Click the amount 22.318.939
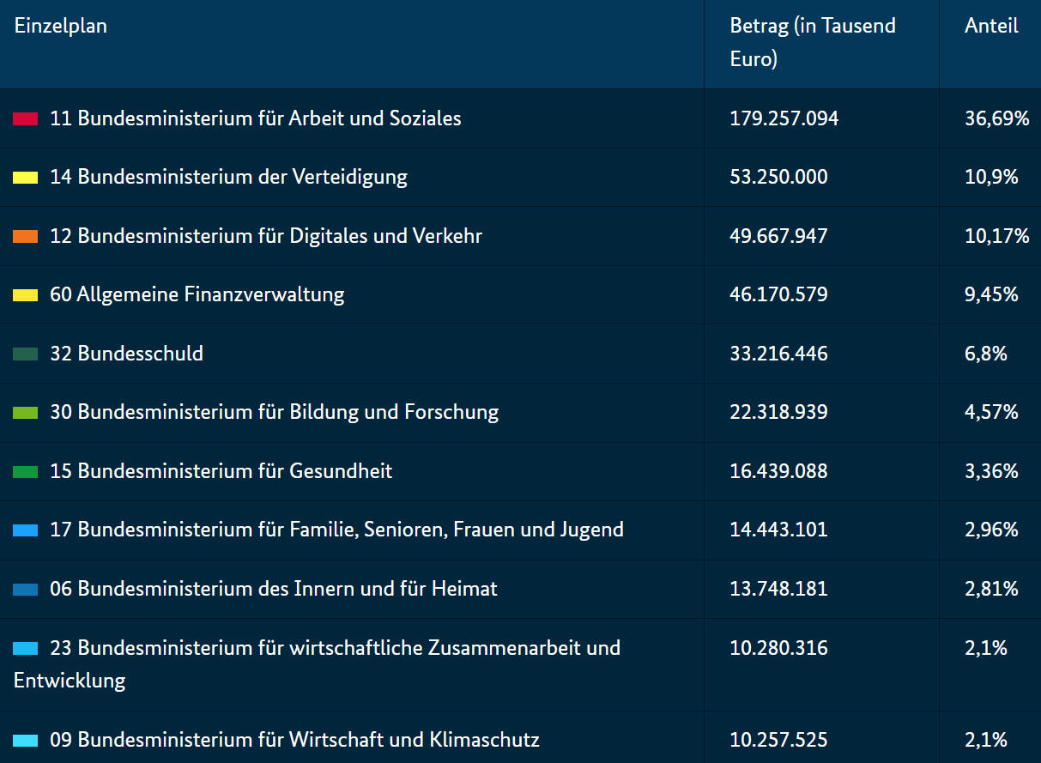 (x=779, y=412)
